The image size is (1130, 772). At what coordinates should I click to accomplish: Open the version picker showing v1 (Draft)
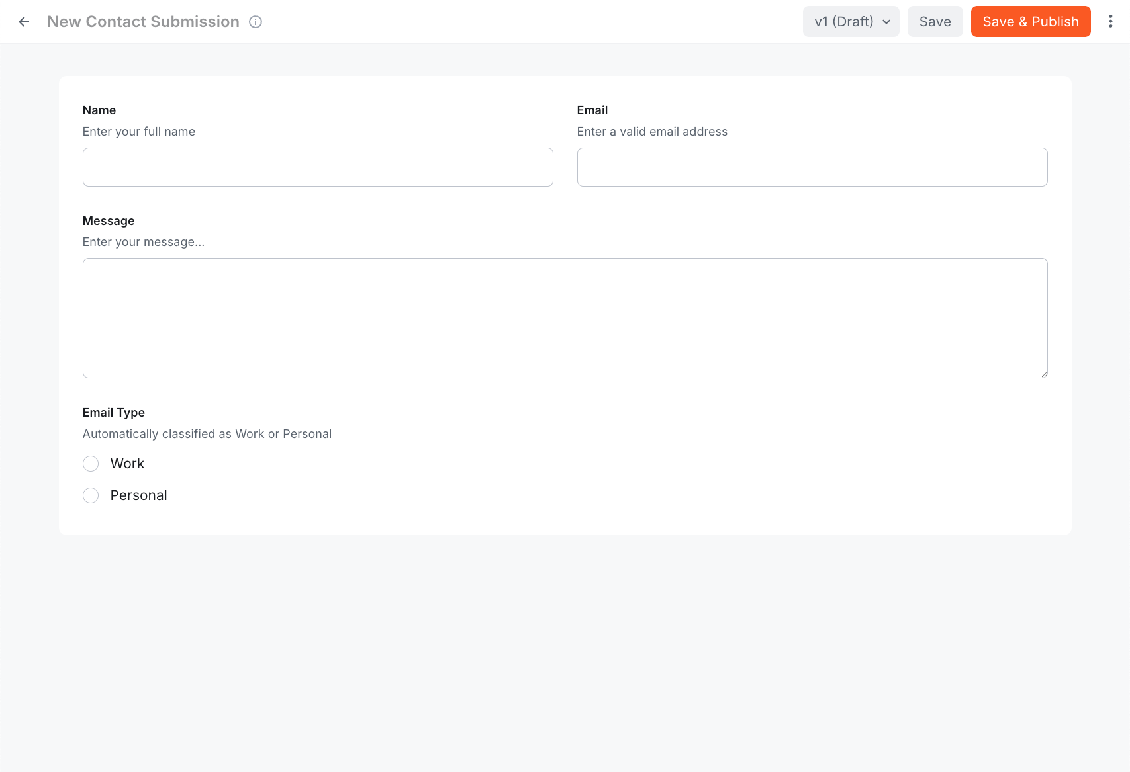click(x=851, y=21)
